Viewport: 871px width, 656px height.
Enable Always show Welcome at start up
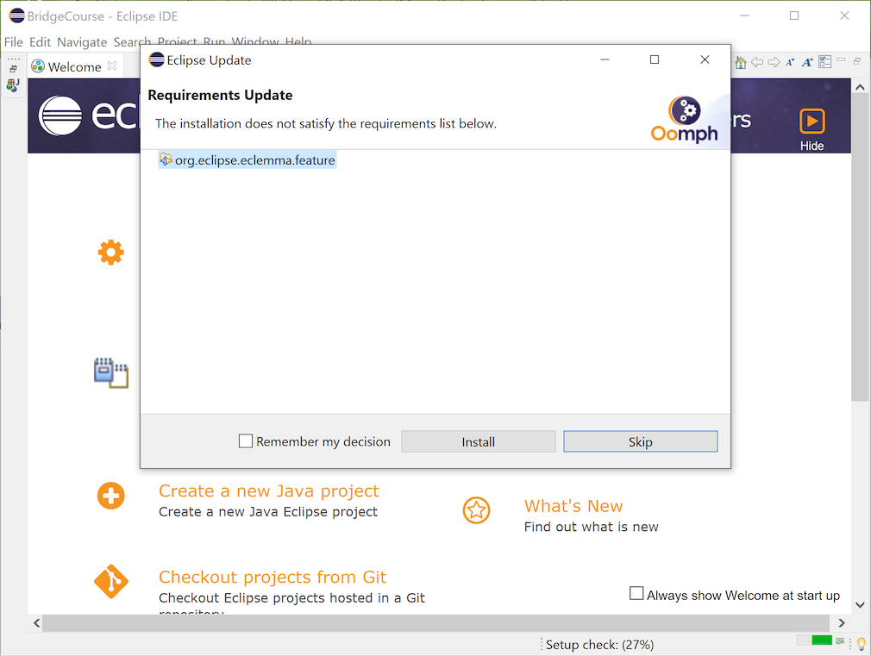pos(636,594)
